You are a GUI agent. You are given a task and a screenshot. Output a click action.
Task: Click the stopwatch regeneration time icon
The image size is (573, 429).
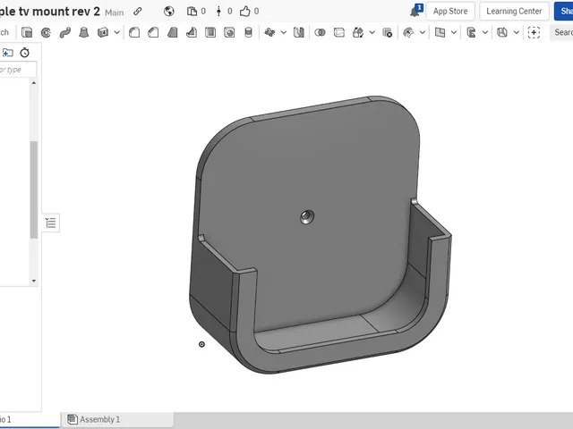pos(24,53)
